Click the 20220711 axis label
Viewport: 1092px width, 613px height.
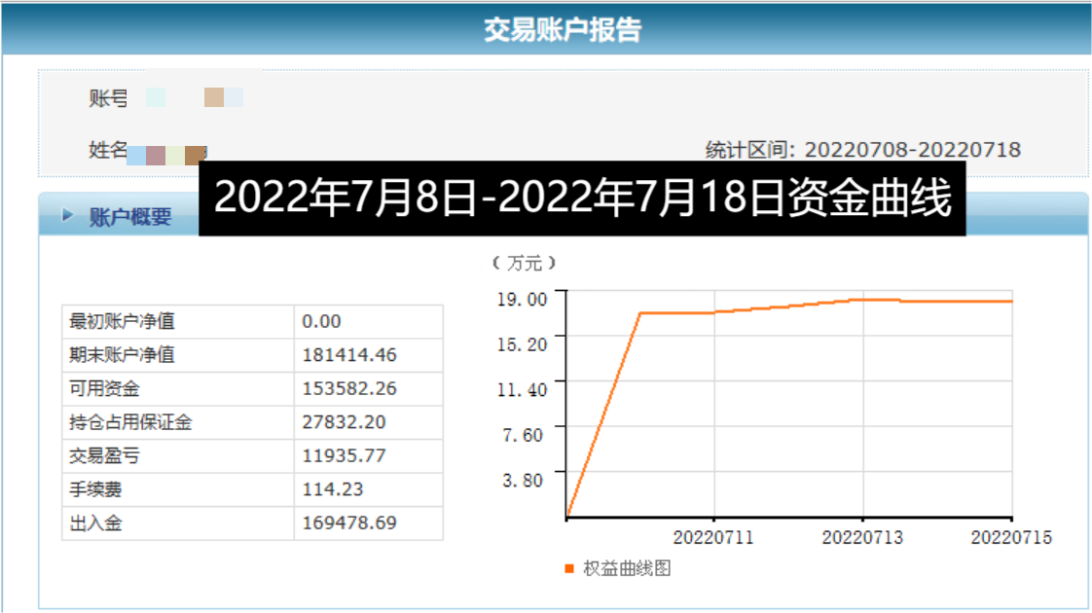(713, 537)
